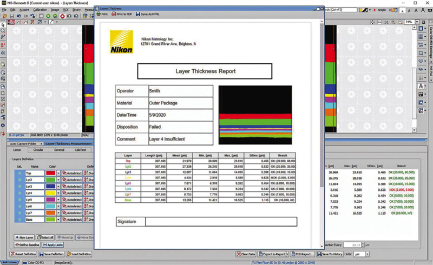Open the File menu

(x=4, y=10)
